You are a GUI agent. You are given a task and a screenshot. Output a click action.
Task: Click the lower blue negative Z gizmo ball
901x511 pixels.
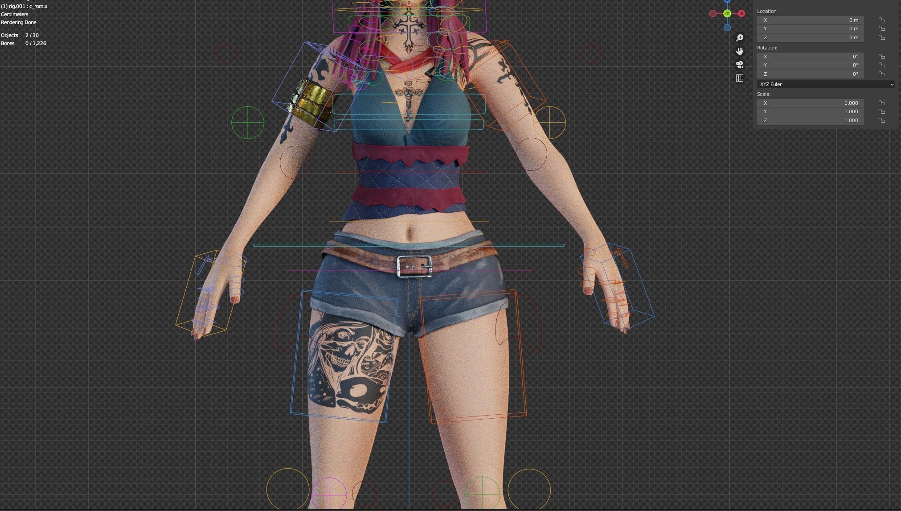point(727,28)
